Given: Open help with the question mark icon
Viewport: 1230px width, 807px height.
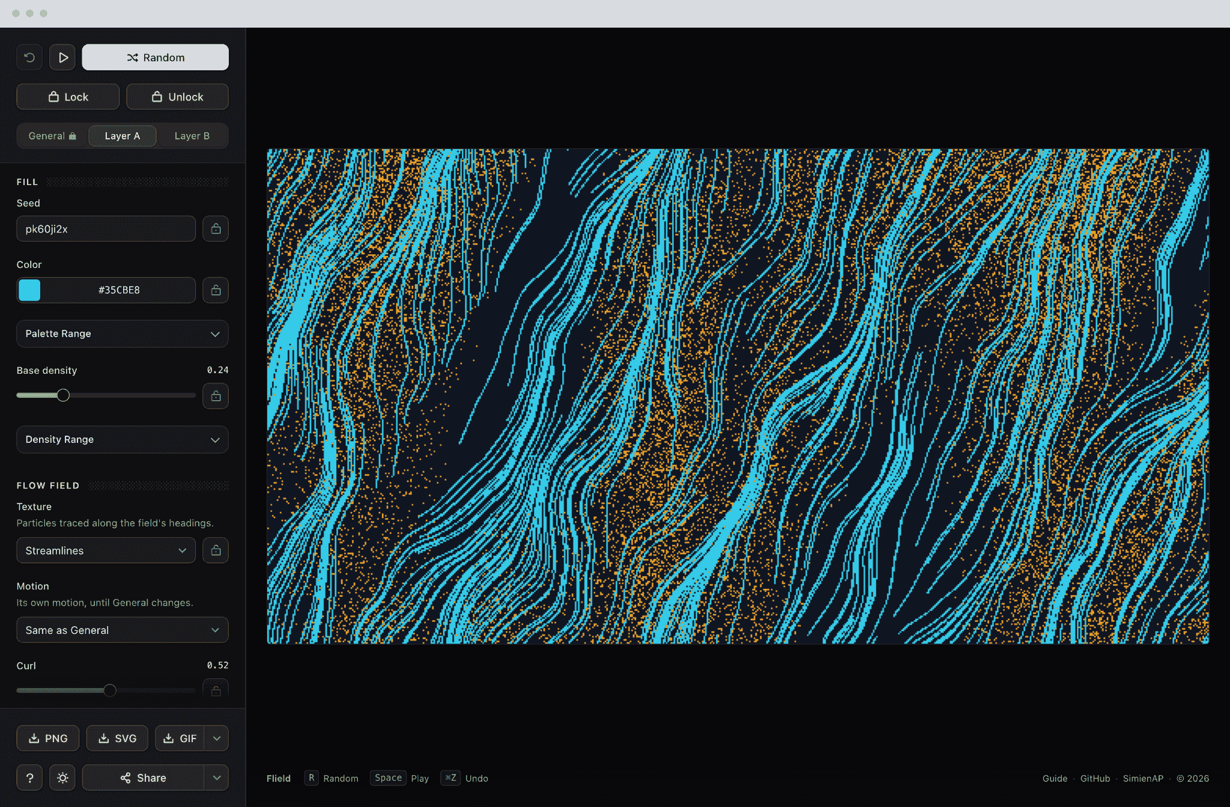Looking at the screenshot, I should click(29, 778).
